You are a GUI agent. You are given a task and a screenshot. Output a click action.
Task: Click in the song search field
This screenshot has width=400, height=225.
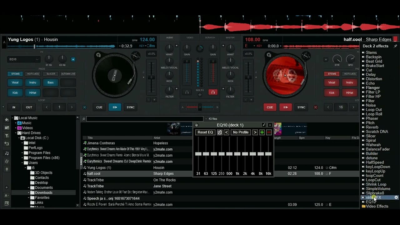point(145,119)
